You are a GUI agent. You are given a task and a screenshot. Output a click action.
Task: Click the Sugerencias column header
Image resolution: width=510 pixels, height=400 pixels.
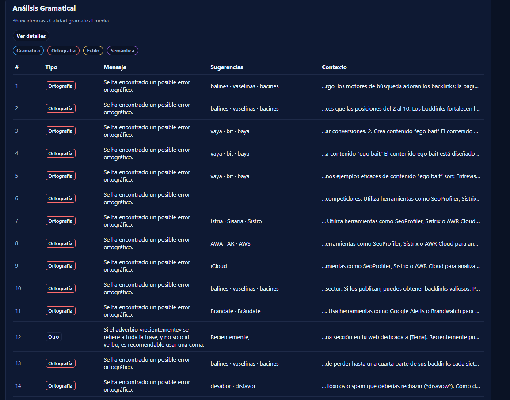click(227, 67)
